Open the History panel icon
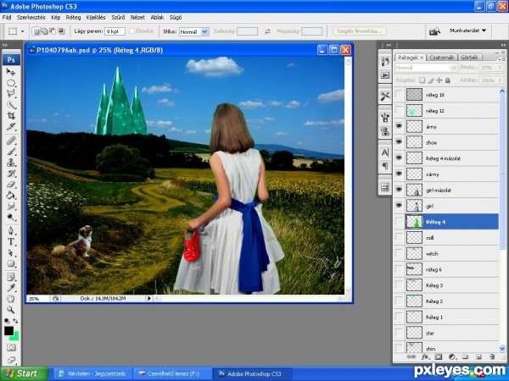This screenshot has width=509, height=381. [385, 62]
